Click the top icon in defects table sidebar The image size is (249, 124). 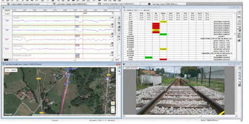239,12
